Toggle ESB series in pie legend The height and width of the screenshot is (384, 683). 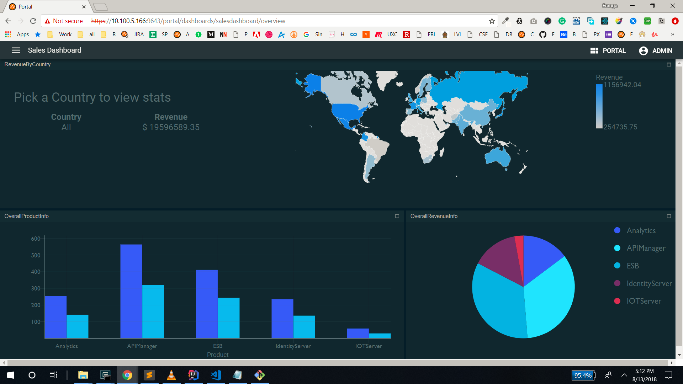(x=627, y=266)
